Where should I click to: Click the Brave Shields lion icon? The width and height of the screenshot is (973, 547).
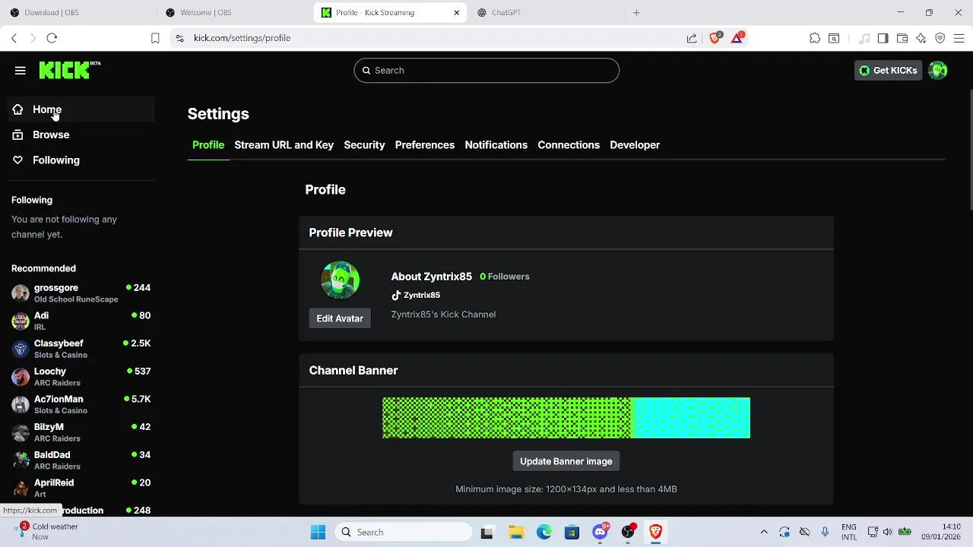click(x=715, y=38)
